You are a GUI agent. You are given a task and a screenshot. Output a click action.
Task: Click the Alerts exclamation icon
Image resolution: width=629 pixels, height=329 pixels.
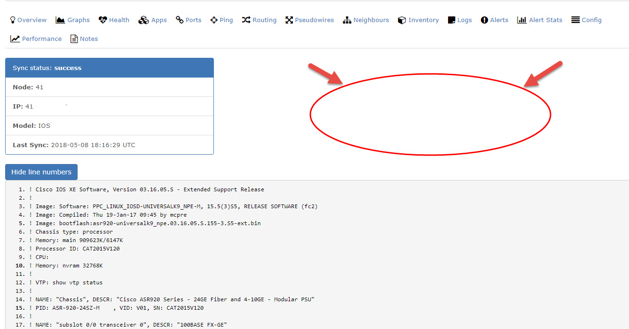(x=484, y=20)
